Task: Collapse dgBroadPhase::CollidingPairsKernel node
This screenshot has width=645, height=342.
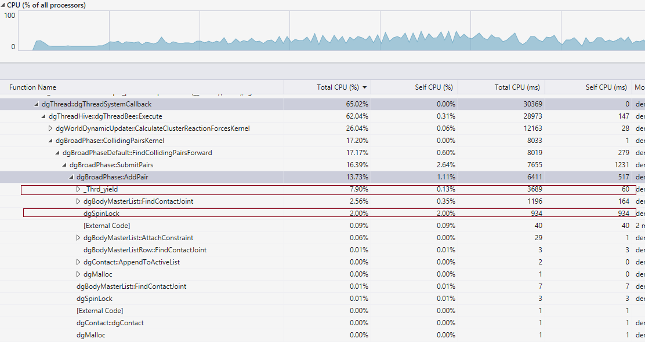Action: [50, 141]
